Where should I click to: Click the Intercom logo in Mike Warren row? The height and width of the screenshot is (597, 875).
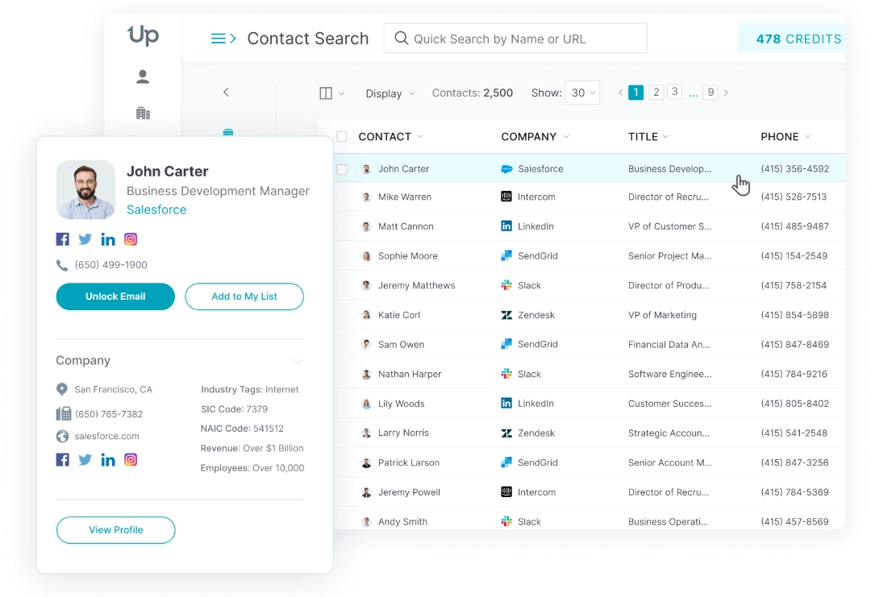click(x=506, y=197)
